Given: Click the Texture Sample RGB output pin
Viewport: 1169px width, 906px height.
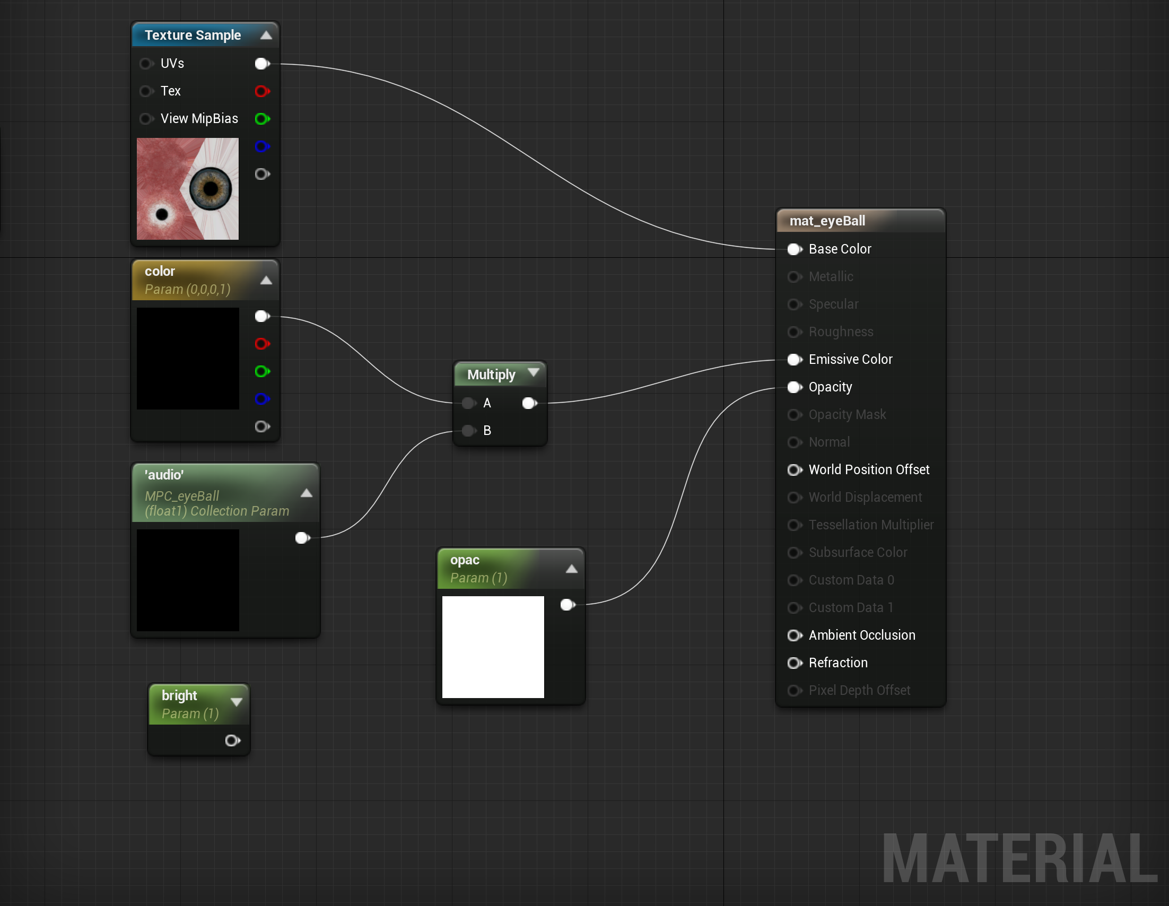Looking at the screenshot, I should click(261, 64).
